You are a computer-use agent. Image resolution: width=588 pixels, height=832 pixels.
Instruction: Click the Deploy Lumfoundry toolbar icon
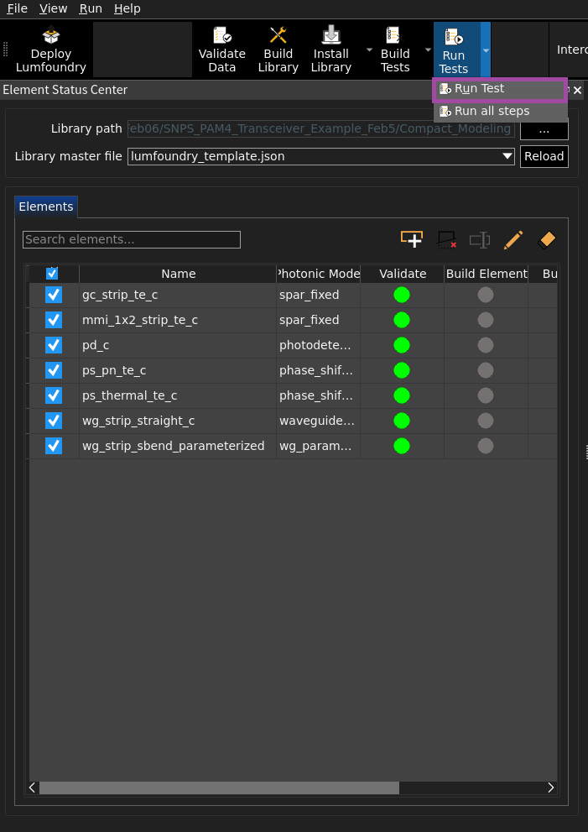pos(51,35)
